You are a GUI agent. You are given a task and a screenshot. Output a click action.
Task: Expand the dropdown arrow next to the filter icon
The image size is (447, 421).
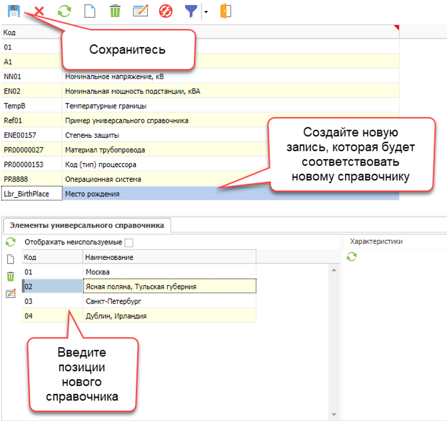[206, 12]
